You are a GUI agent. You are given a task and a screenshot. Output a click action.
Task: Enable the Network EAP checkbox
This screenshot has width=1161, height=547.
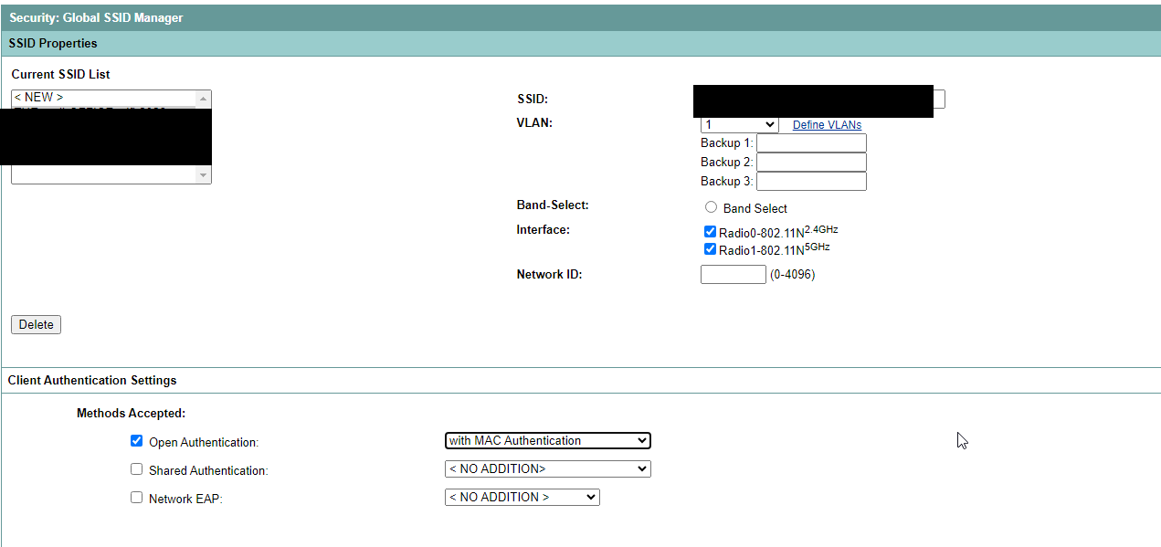pyautogui.click(x=136, y=497)
